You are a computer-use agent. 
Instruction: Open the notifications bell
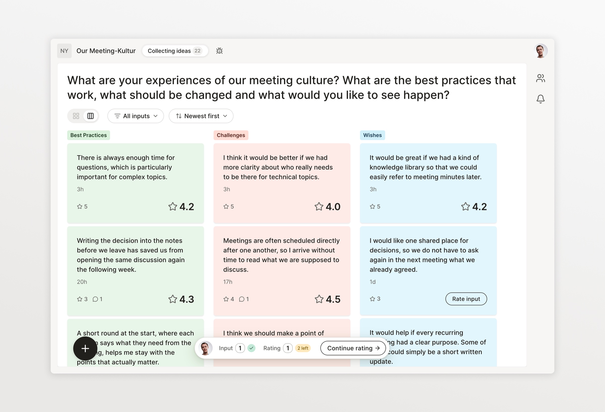tap(540, 99)
